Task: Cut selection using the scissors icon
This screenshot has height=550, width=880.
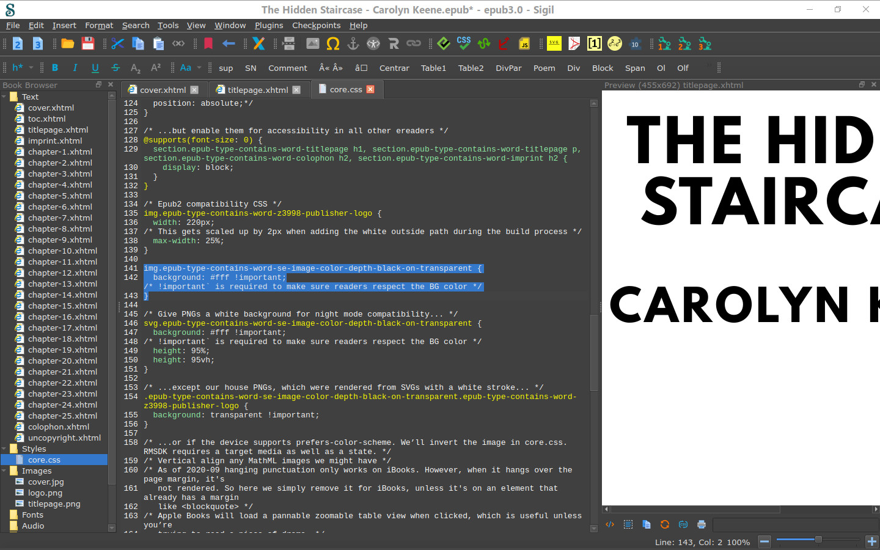Action: [x=118, y=44]
